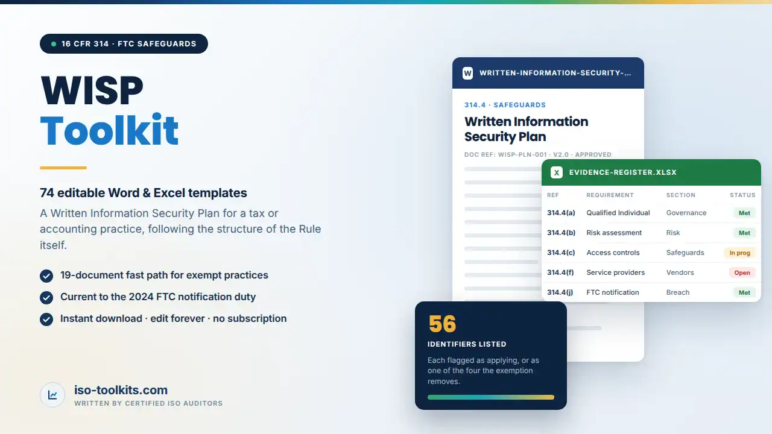Click gradient progress bar in identifiers card
772x434 pixels.
pos(491,397)
